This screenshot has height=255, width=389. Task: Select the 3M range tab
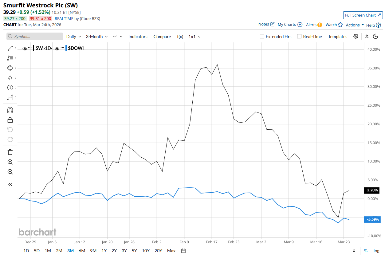[x=70, y=251]
